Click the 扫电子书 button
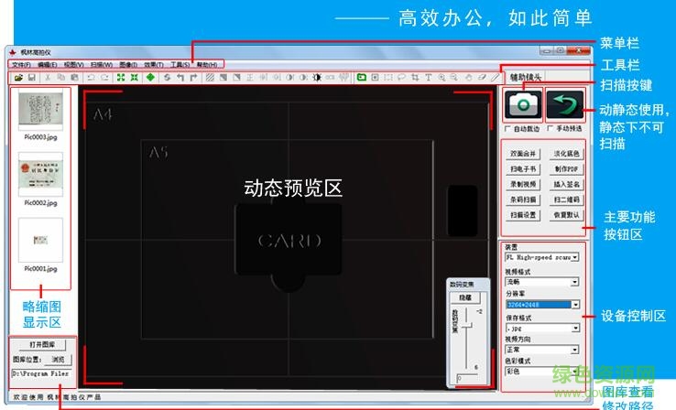This screenshot has width=676, height=410. tap(523, 168)
